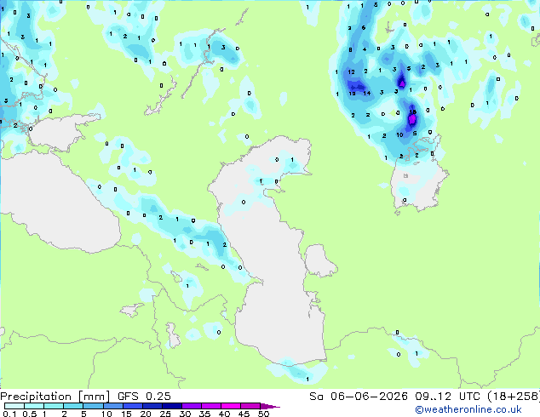Select the '(18+258)' forecast offset text
The image size is (540, 417).
pos(514,397)
